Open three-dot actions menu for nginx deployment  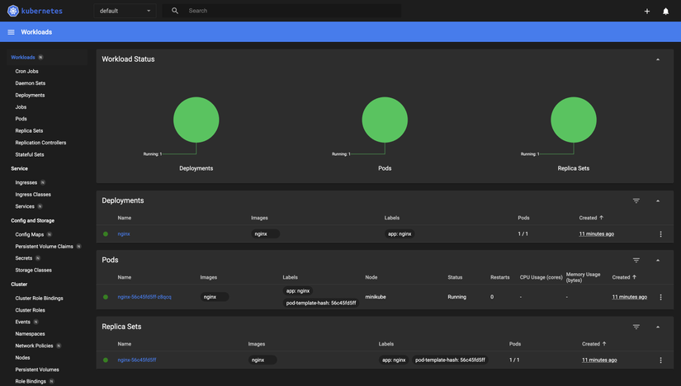(x=660, y=234)
